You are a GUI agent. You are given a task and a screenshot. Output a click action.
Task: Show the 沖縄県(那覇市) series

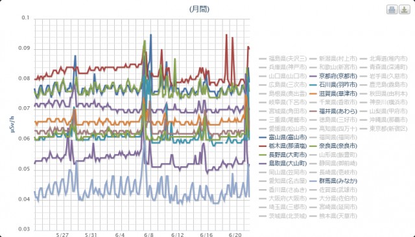tap(384, 120)
